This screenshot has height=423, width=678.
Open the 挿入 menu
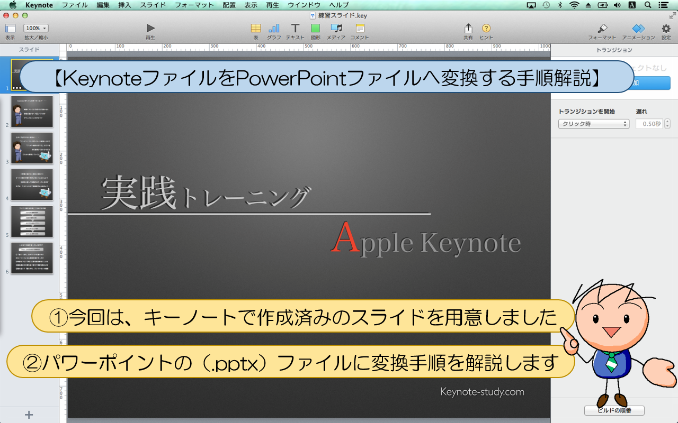(125, 5)
